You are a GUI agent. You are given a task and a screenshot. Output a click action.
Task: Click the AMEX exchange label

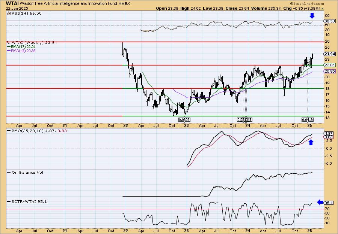[x=124, y=4]
